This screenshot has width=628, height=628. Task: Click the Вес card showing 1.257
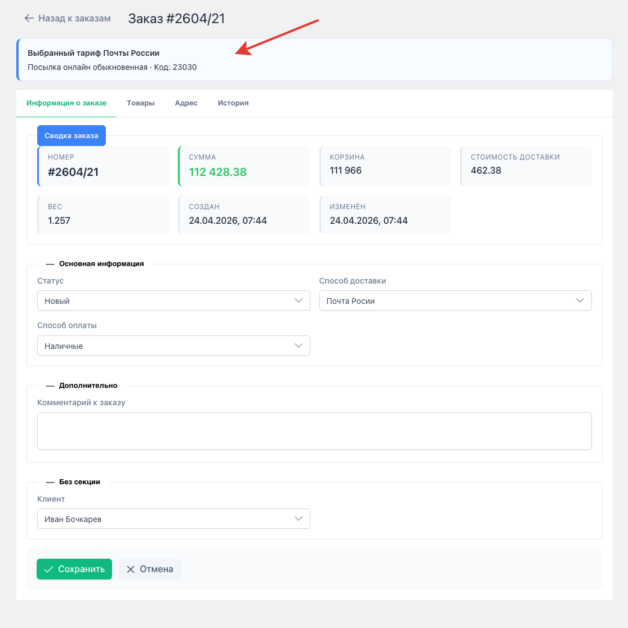tap(103, 215)
